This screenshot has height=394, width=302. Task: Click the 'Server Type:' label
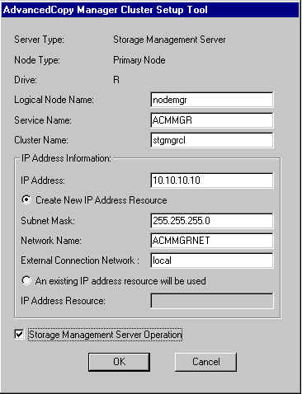point(39,40)
